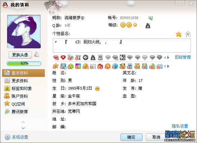Click the blue disk drive icon
197x143 pixels.
(x=63, y=66)
